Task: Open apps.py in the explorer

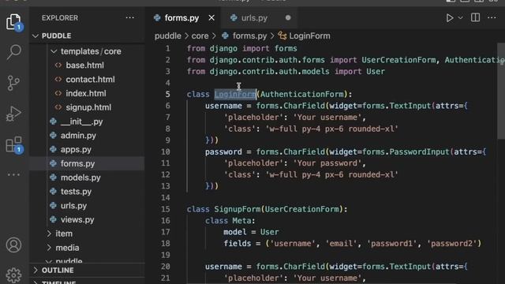Action: [76, 150]
